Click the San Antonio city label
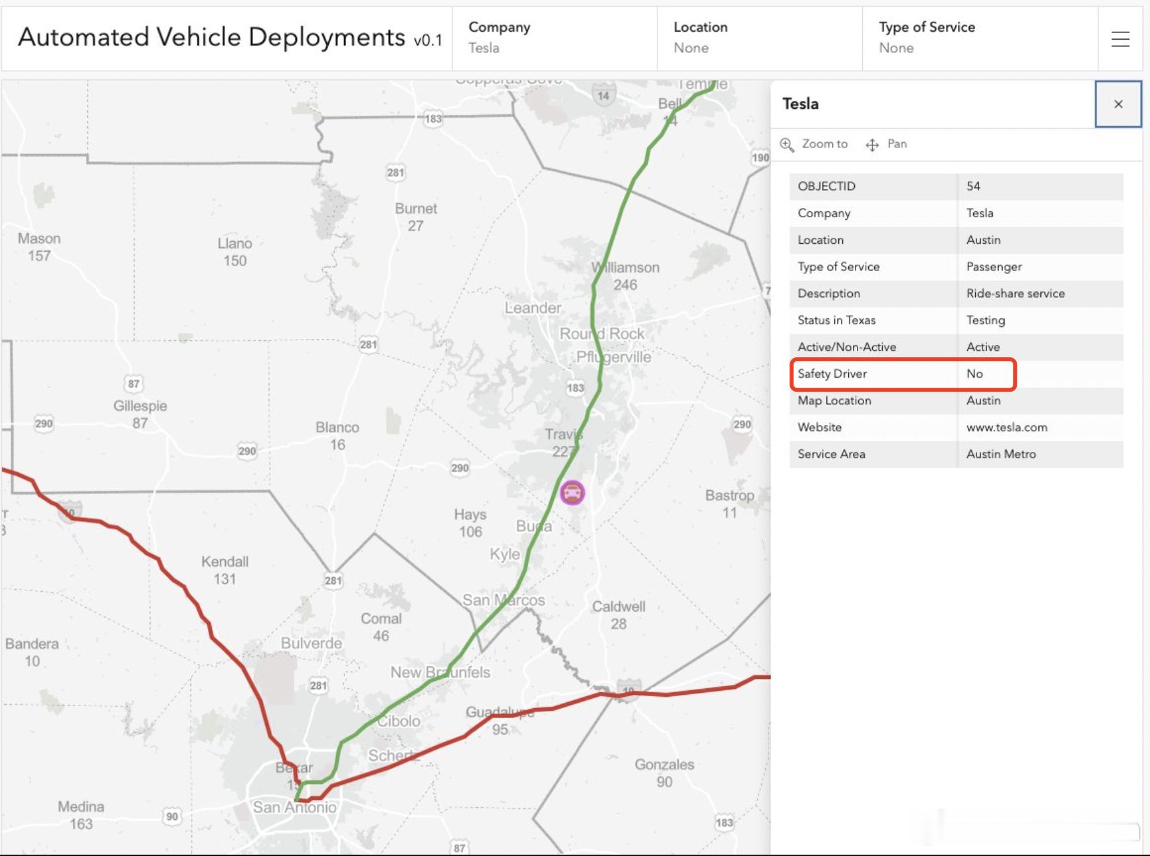Screen dimensions: 1150x856 coord(294,807)
